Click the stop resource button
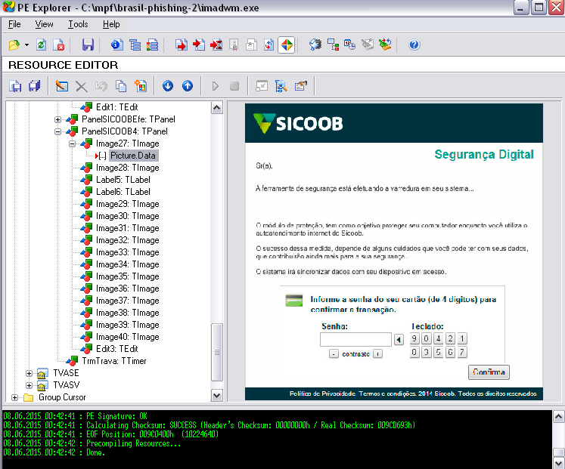This screenshot has height=469, width=565. click(x=234, y=86)
